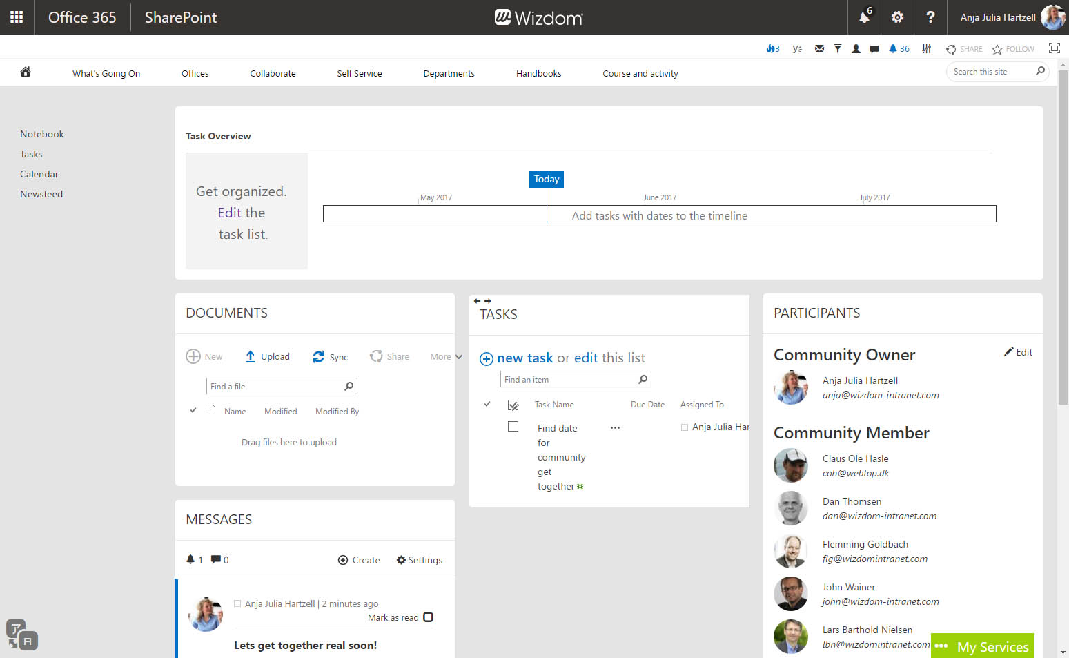Click the person silhouette icon
This screenshot has height=658, width=1069.
856,49
